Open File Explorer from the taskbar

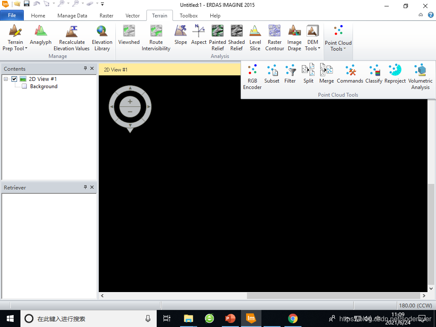(188, 318)
